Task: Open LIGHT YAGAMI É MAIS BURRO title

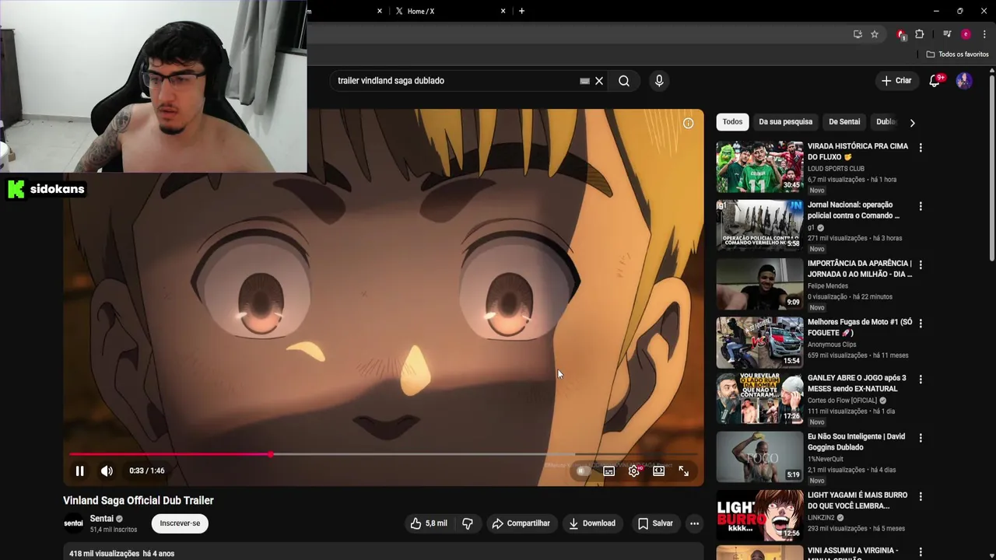Action: click(857, 500)
